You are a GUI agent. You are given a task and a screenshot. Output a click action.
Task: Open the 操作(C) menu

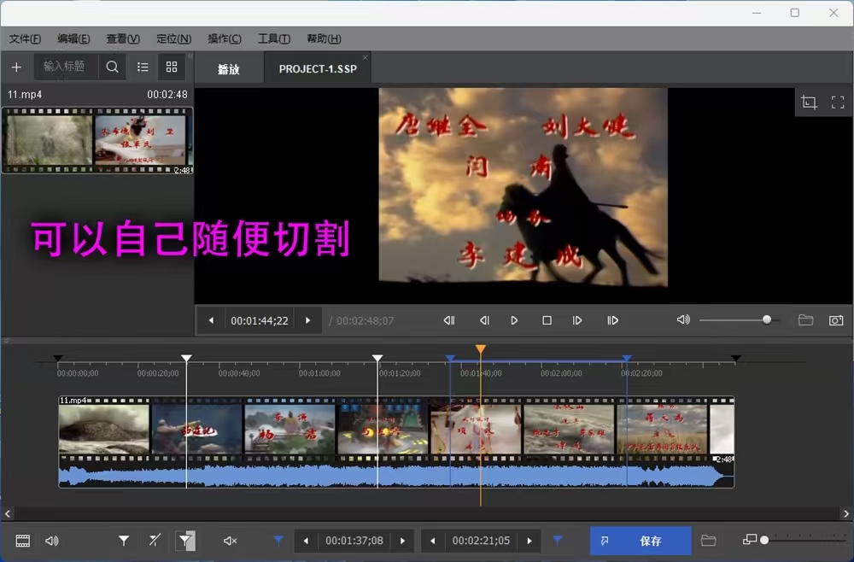click(x=225, y=38)
